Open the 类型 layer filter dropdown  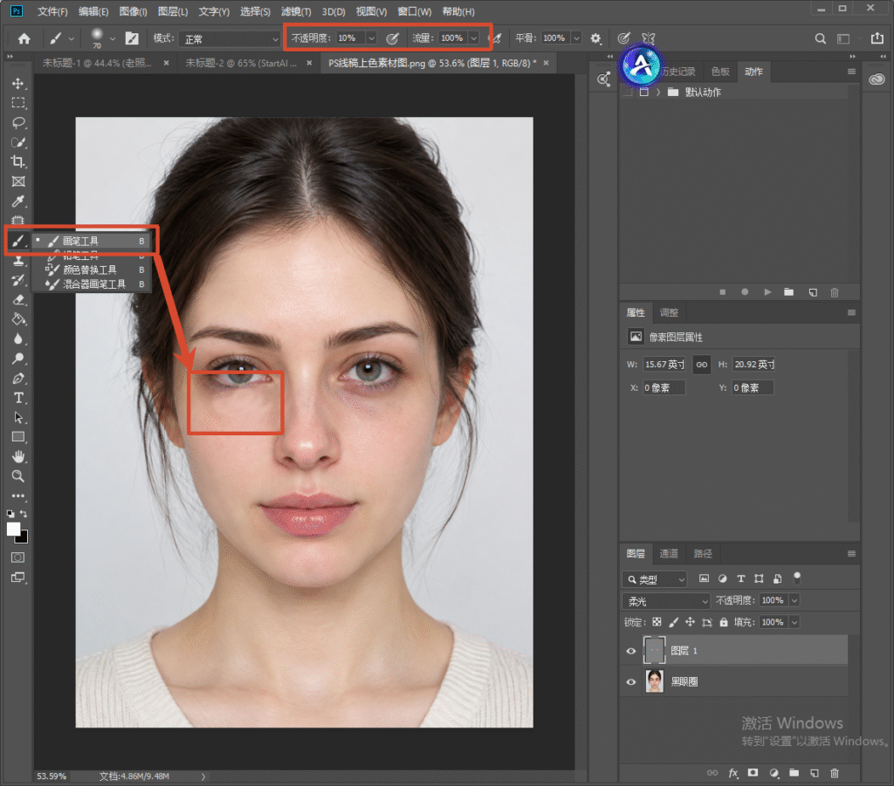point(655,579)
